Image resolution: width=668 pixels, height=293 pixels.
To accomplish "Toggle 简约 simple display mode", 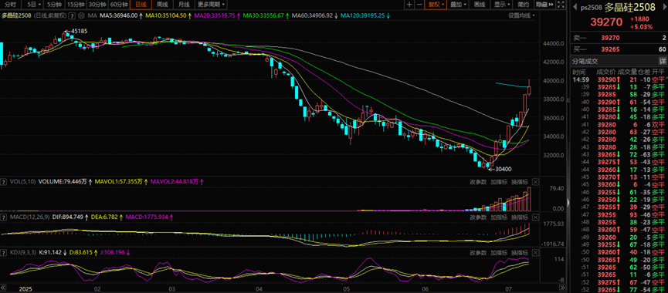I will (523, 5).
